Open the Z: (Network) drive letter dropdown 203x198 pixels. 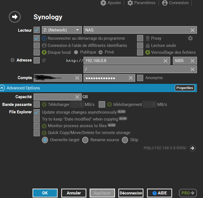62,30
